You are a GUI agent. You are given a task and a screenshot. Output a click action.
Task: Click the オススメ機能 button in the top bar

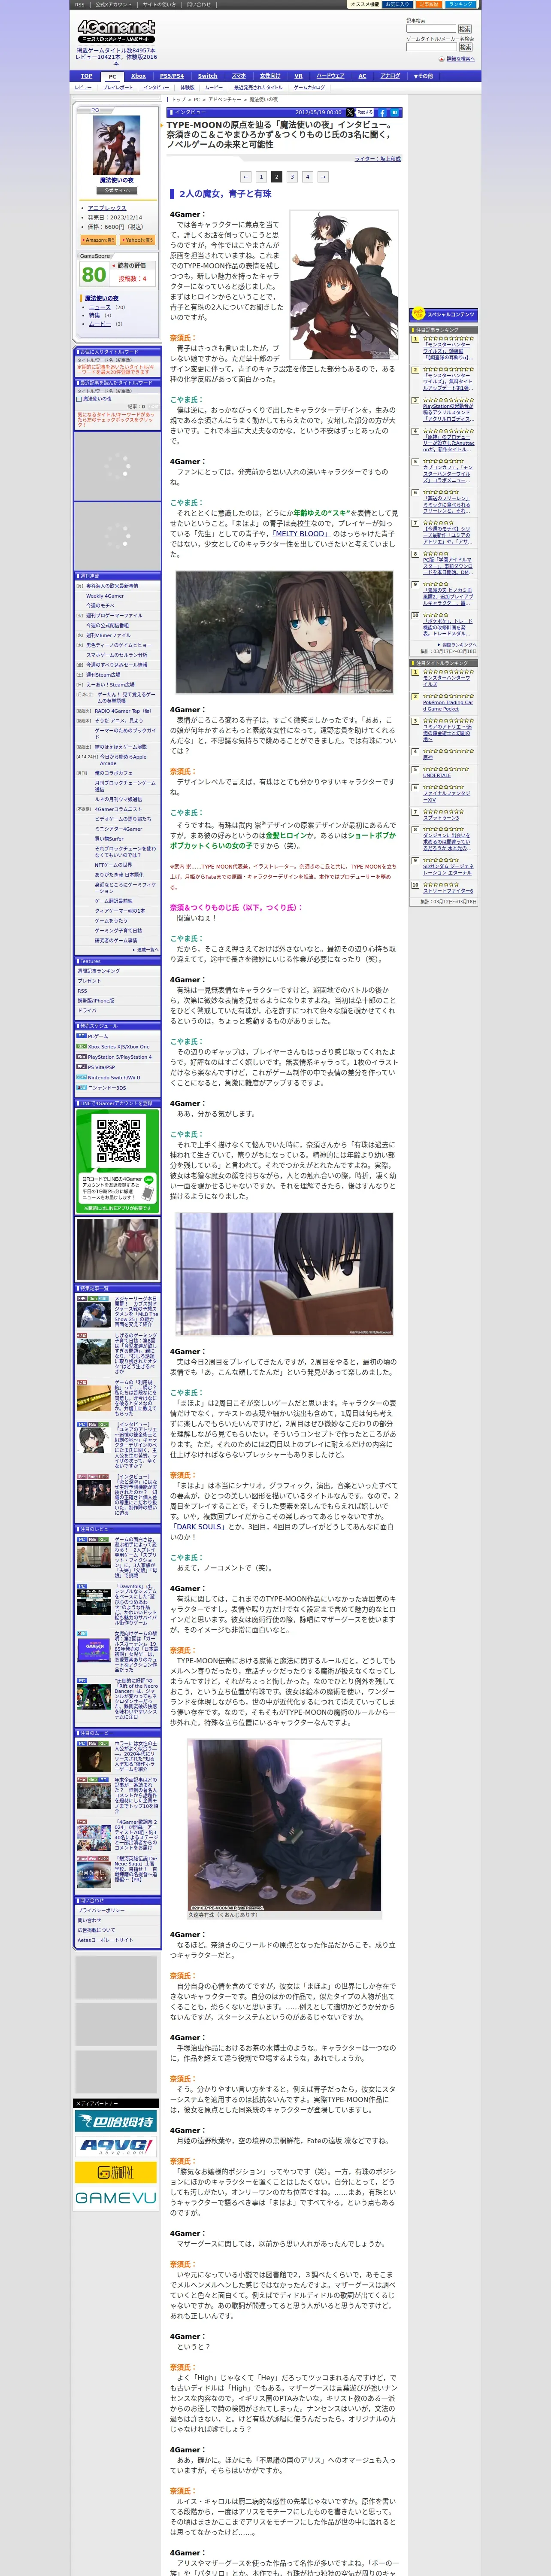[x=365, y=4]
